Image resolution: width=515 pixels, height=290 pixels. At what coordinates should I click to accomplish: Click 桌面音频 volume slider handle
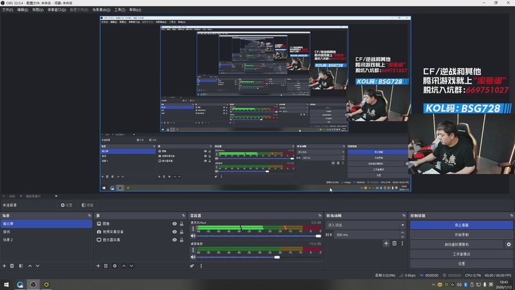point(277,257)
